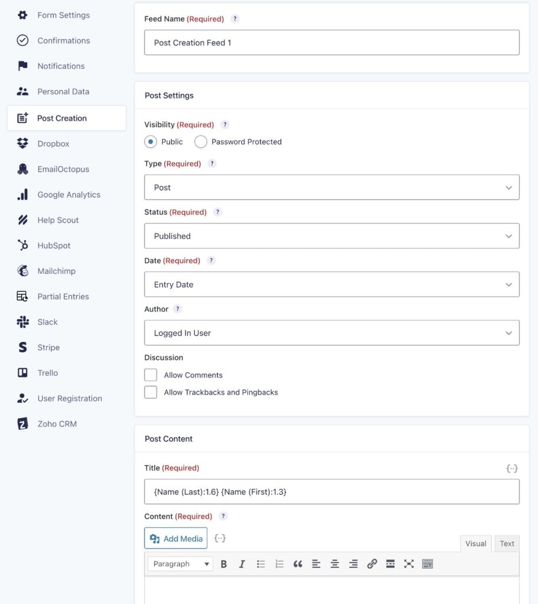
Task: Click the Trello board icon
Action: (23, 373)
